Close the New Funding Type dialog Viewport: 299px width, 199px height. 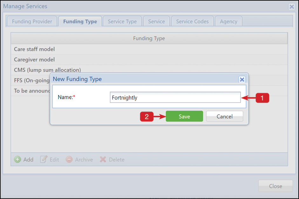click(242, 79)
